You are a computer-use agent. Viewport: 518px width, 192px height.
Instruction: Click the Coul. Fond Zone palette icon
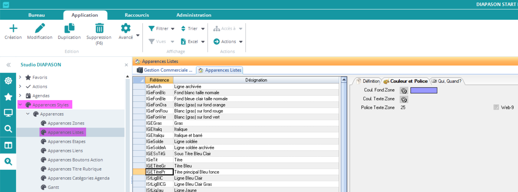pyautogui.click(x=404, y=91)
